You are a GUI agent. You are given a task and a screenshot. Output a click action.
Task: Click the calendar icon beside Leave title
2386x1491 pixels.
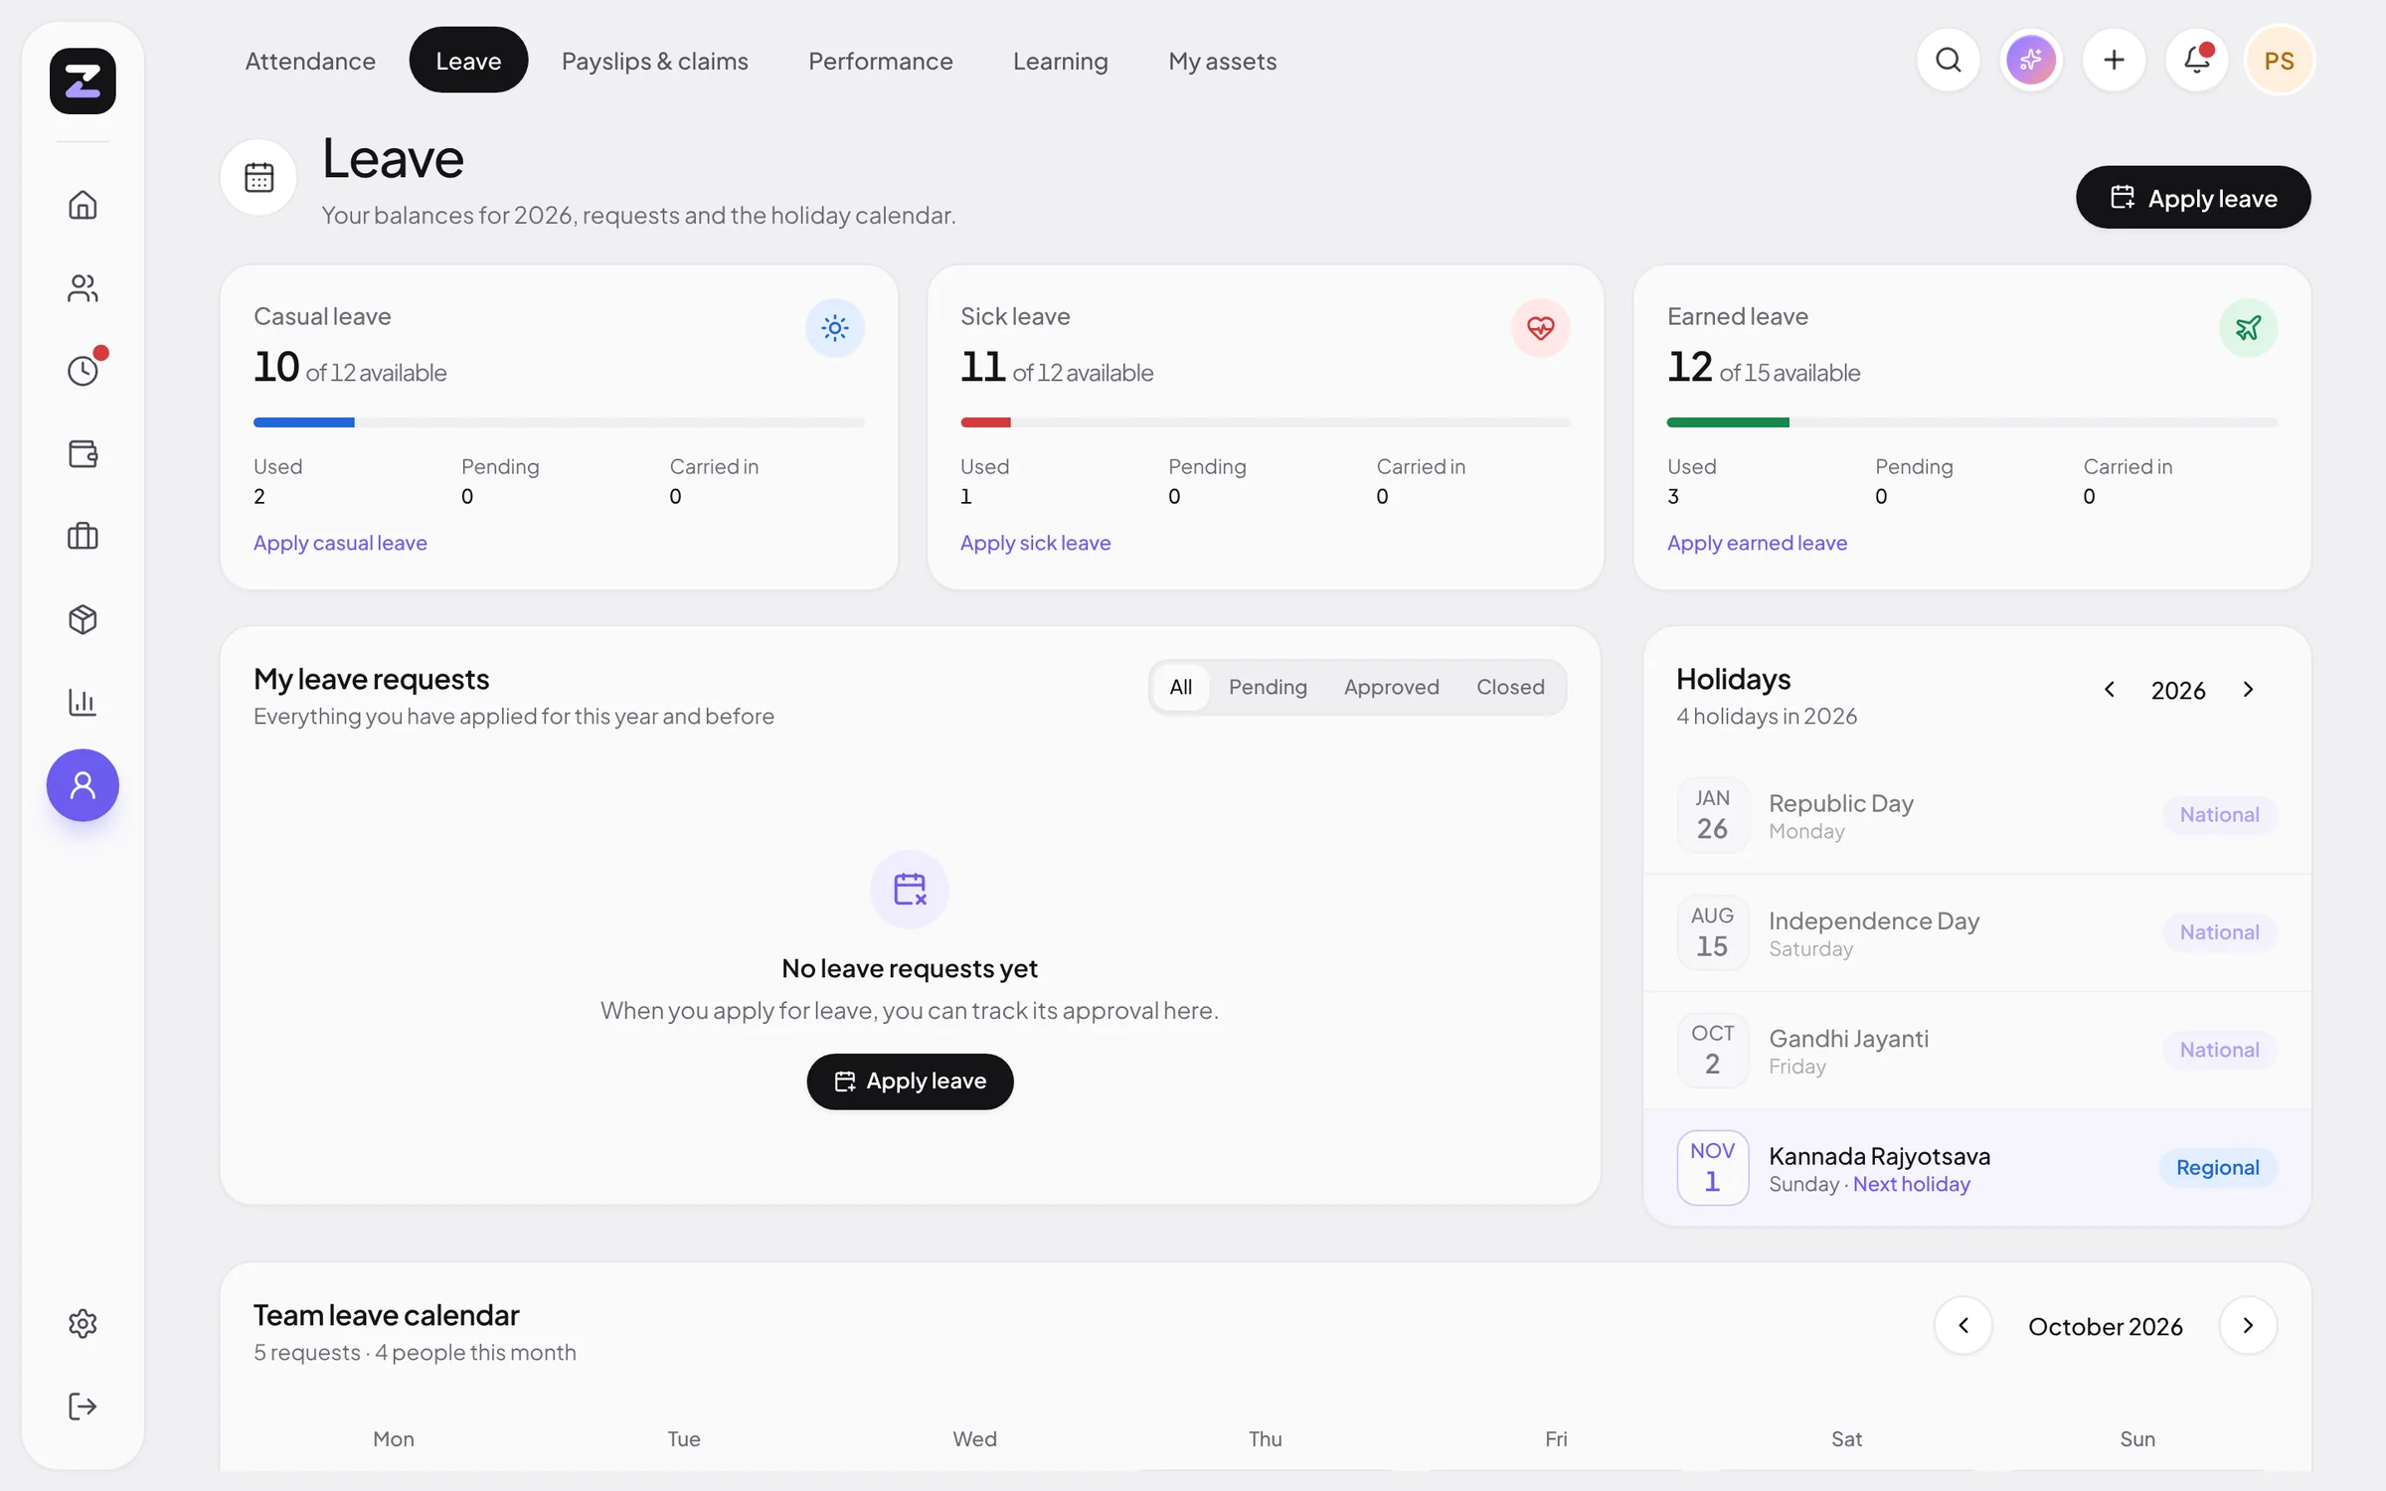[x=258, y=177]
